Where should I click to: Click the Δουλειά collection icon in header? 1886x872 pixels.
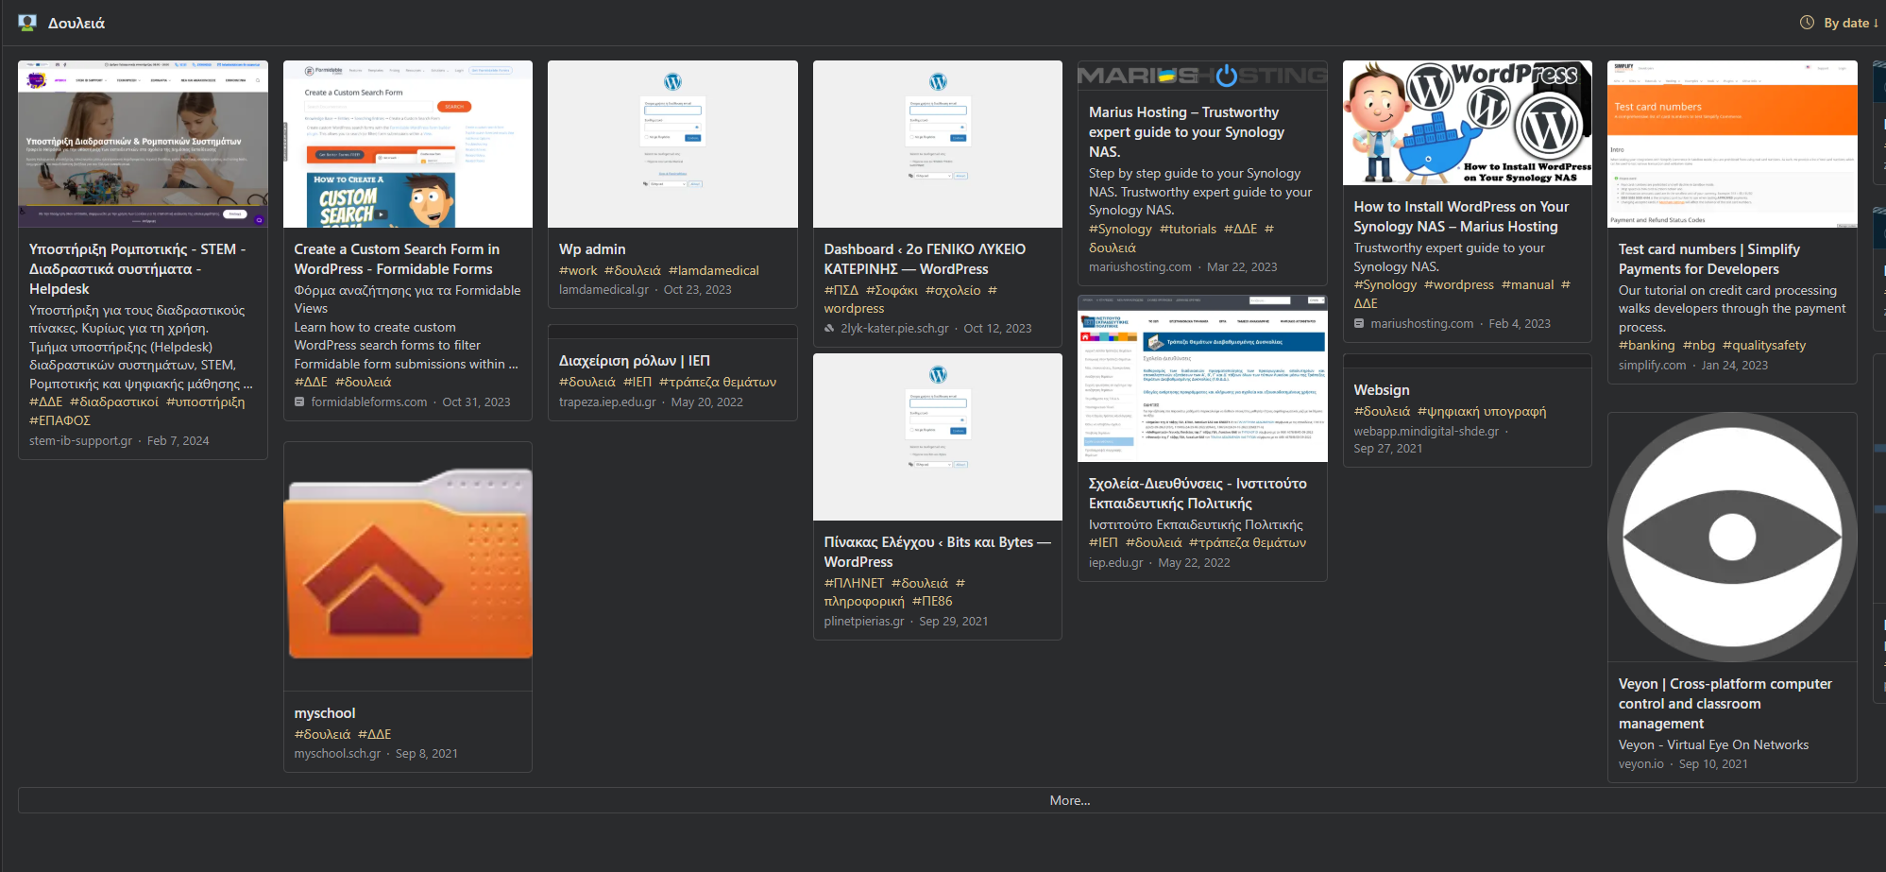point(27,23)
